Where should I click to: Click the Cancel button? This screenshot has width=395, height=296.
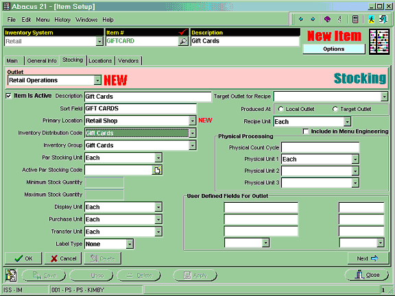pyautogui.click(x=63, y=258)
